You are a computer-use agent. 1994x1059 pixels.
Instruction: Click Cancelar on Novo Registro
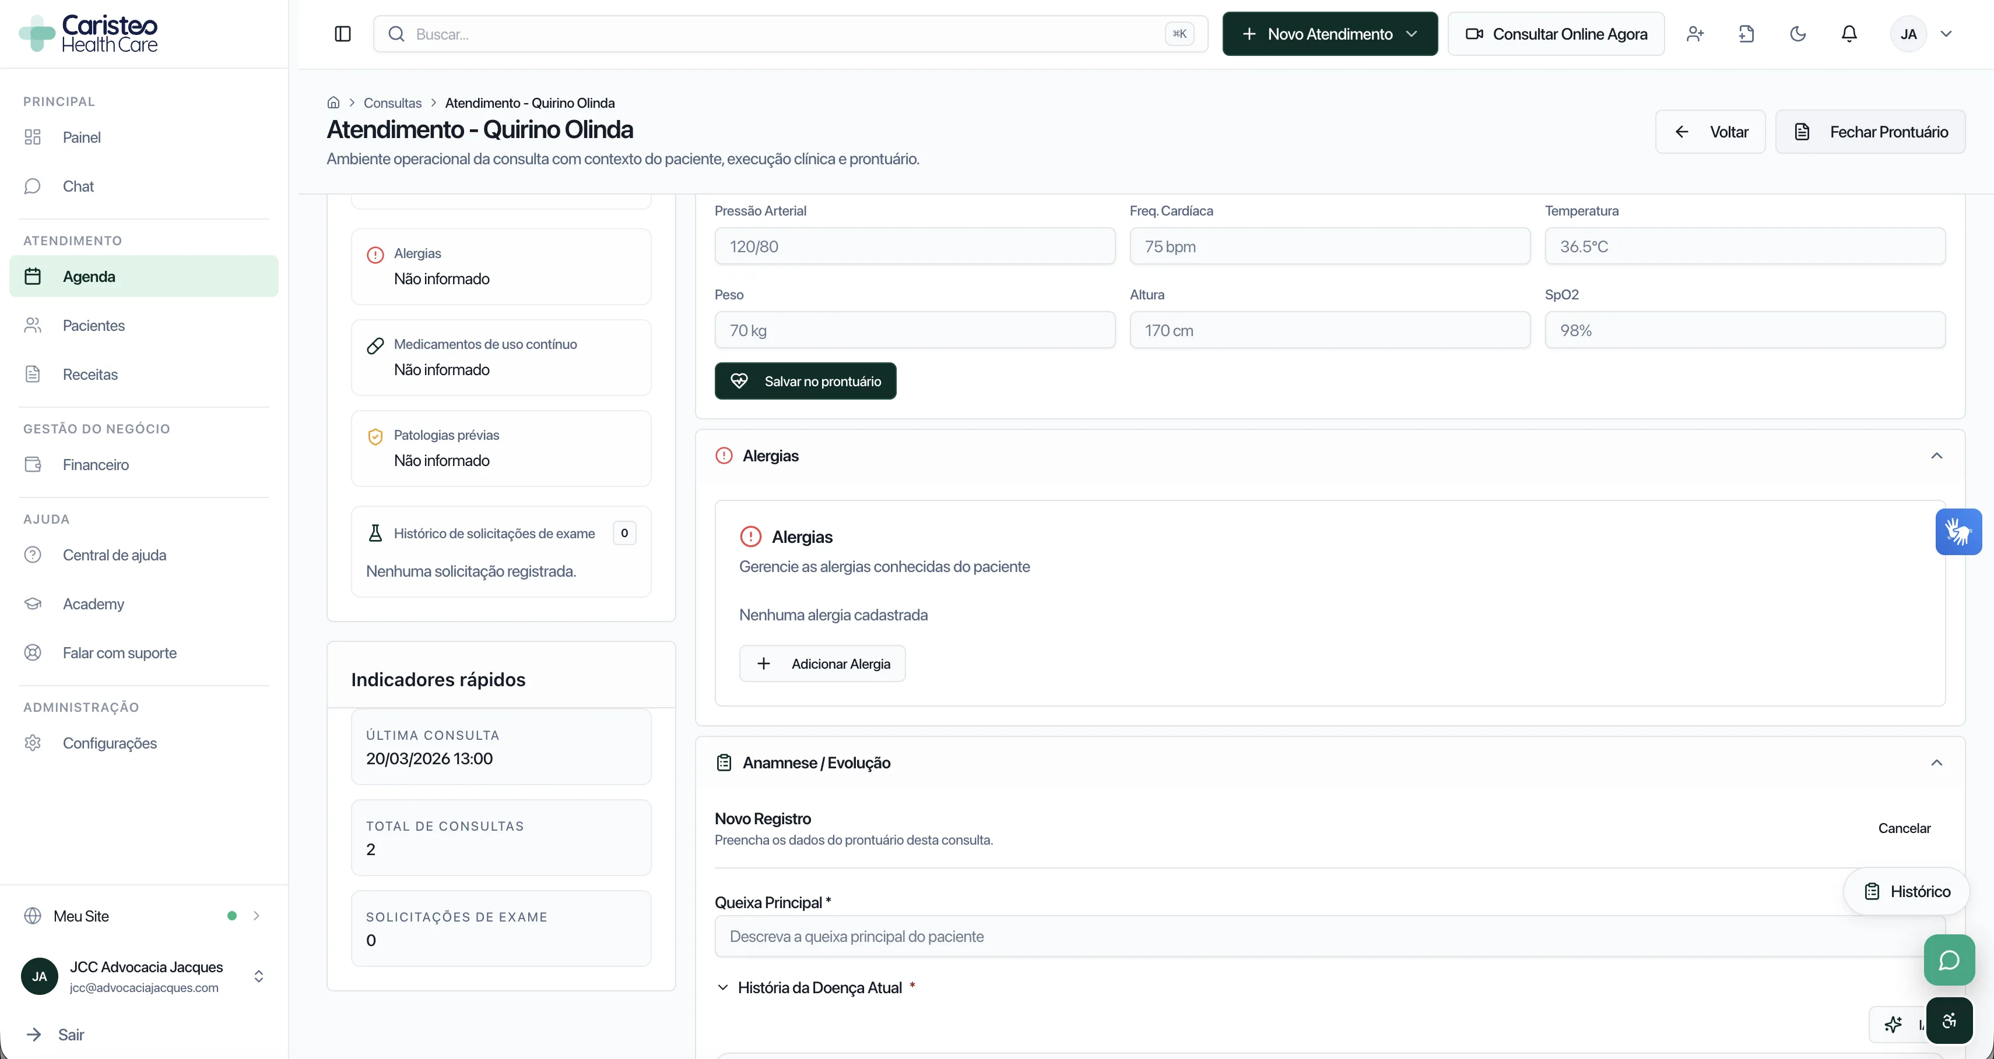[x=1904, y=828]
